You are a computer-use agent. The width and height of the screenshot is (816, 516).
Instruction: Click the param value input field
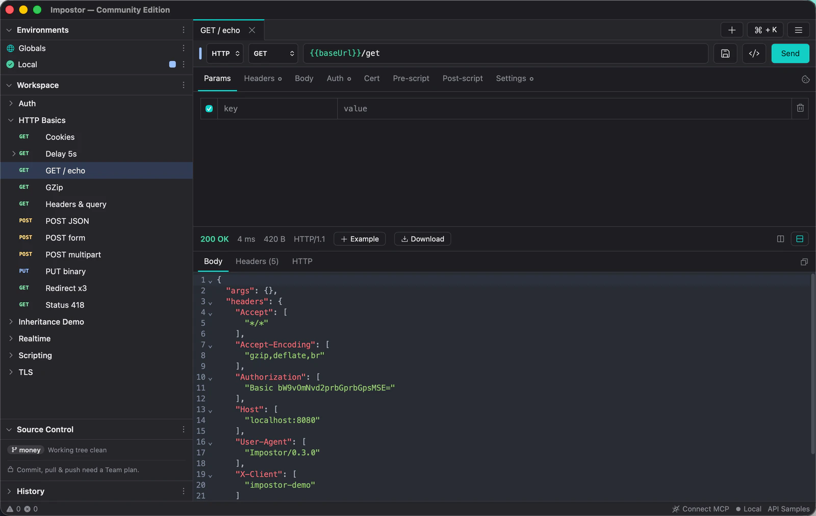click(x=564, y=109)
